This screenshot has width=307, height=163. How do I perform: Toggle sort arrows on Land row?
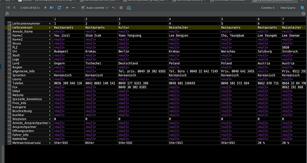pos(50,63)
